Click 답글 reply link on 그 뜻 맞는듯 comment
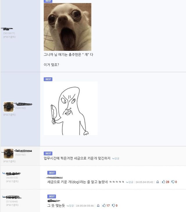Viewport: 186px width, 212px height. click(x=70, y=206)
